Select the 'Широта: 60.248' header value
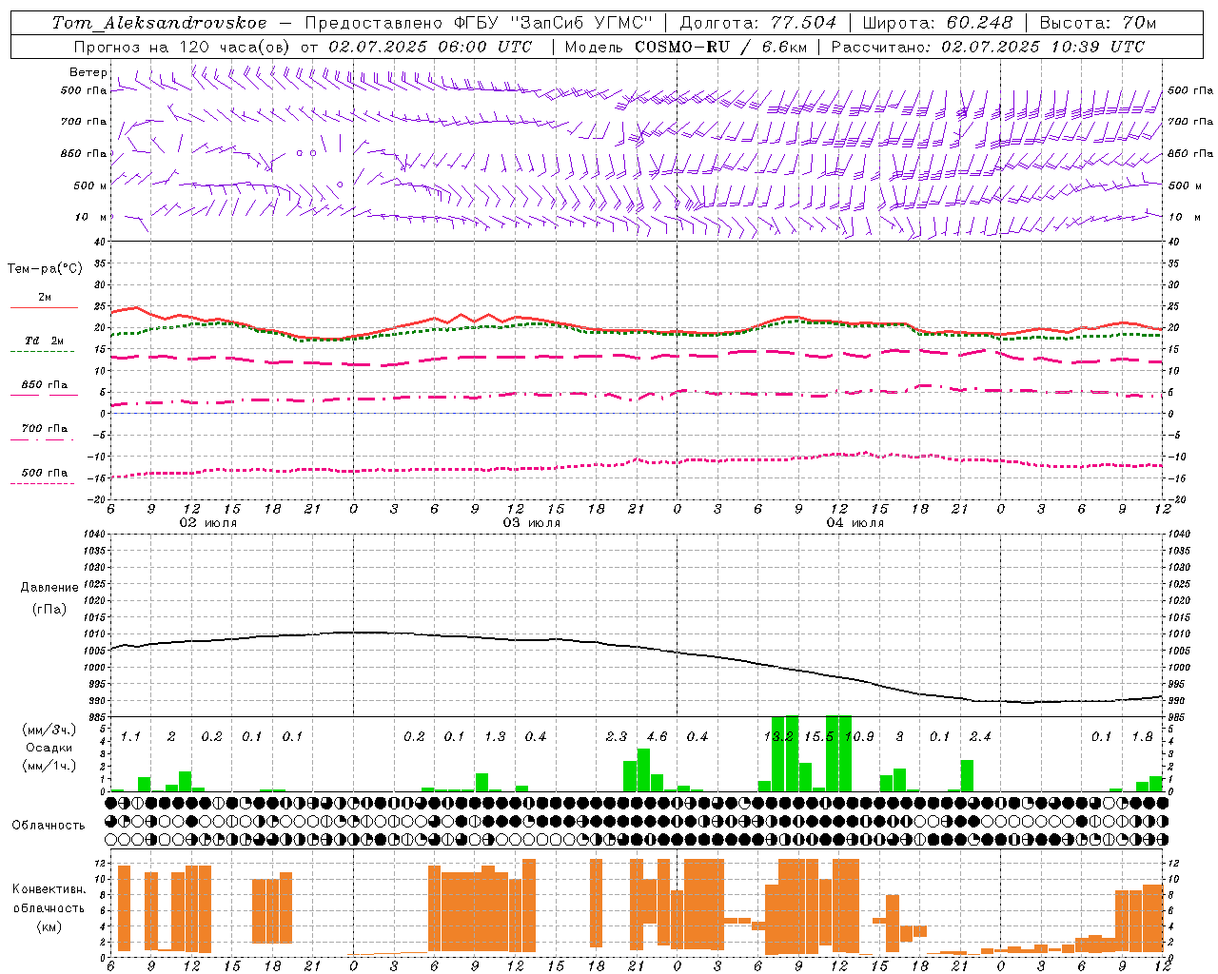This screenshot has width=1218, height=974. [x=938, y=23]
